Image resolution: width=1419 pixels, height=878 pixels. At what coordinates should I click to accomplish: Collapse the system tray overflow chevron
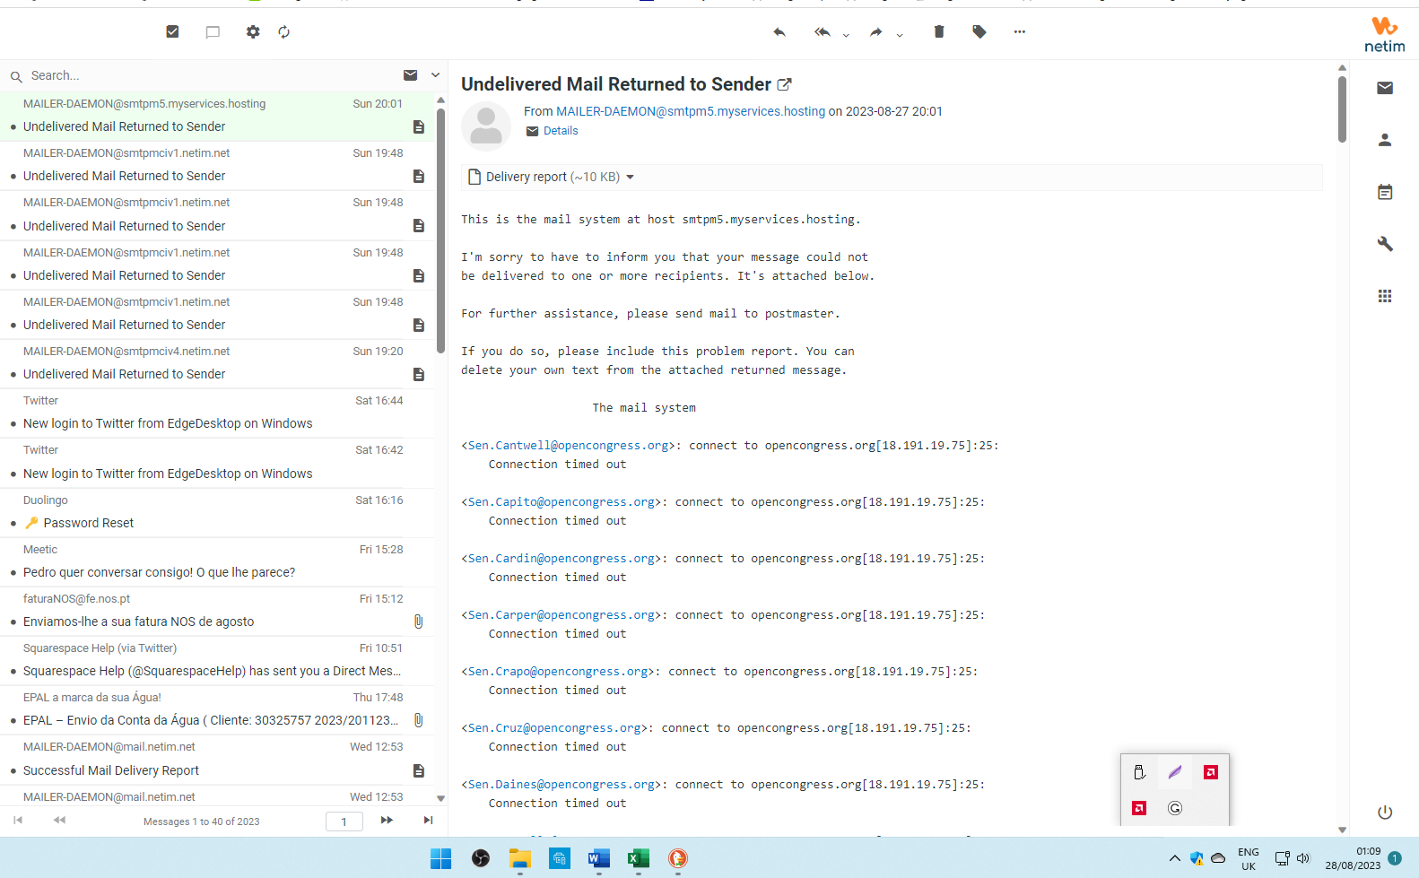point(1175,859)
